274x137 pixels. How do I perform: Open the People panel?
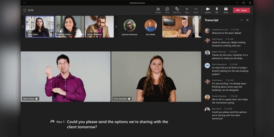point(158,10)
